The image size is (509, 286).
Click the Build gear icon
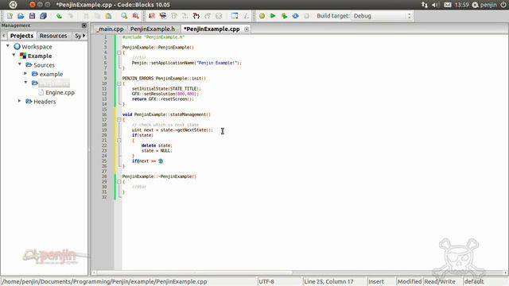click(x=262, y=16)
